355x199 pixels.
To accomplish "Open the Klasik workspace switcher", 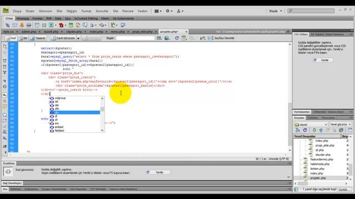I will coord(276,11).
